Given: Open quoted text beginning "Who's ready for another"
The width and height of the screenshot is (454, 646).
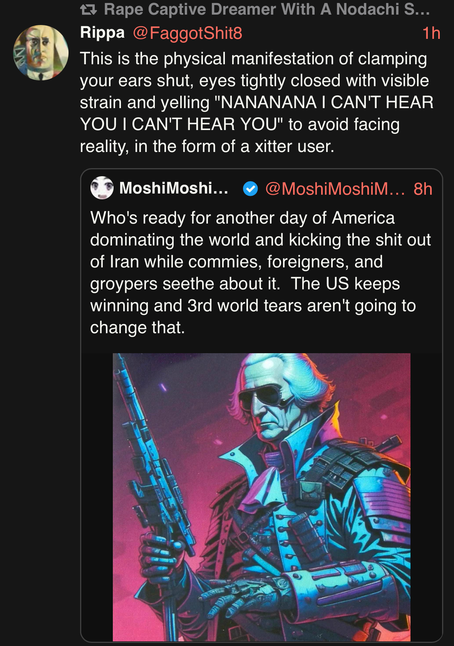Looking at the screenshot, I should (242, 218).
